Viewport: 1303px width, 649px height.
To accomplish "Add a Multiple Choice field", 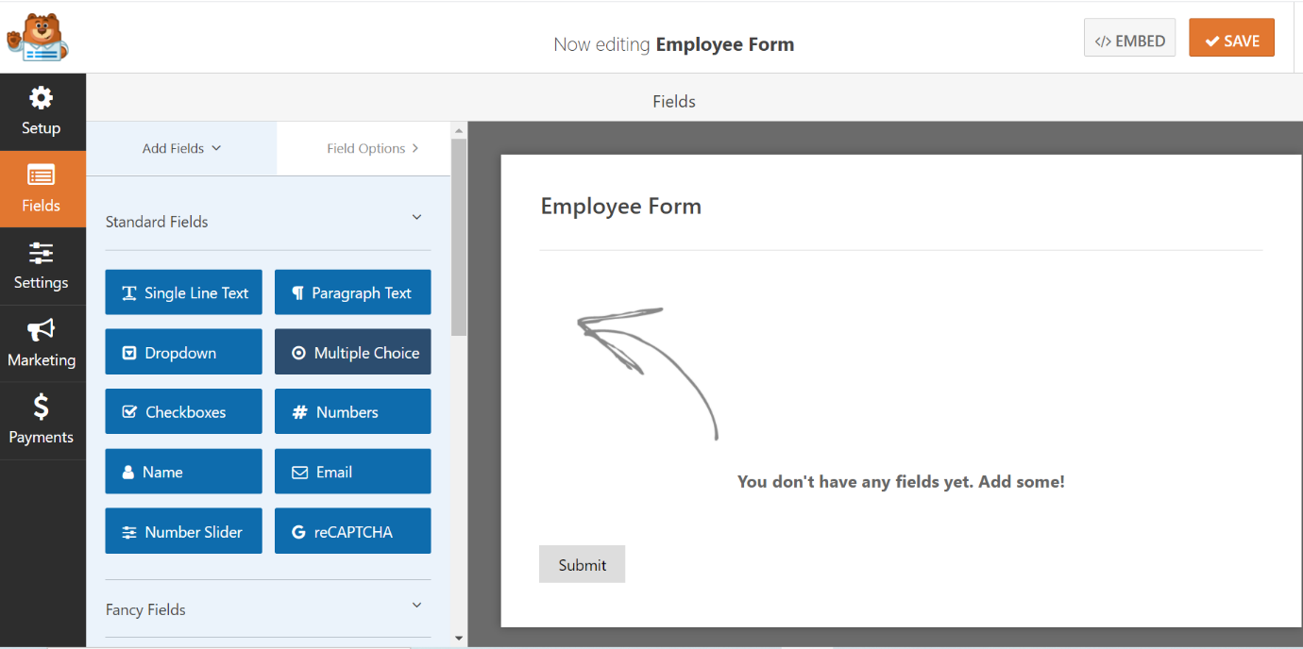I will click(x=353, y=352).
